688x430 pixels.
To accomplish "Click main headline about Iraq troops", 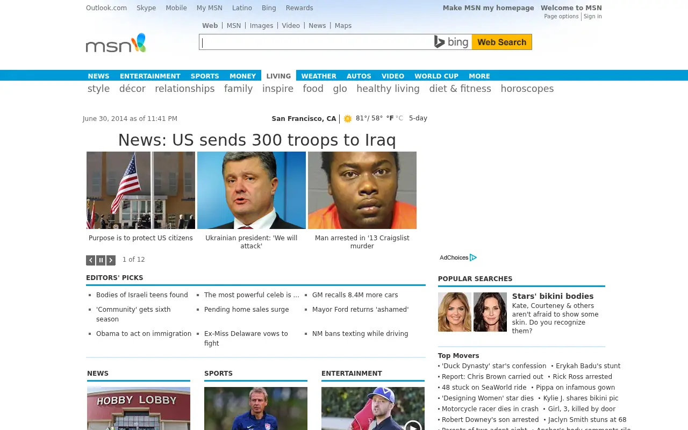I will point(257,140).
